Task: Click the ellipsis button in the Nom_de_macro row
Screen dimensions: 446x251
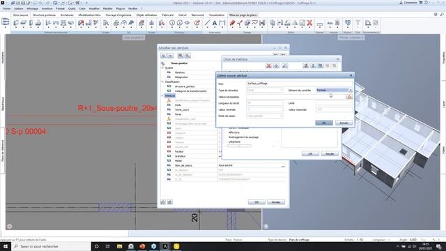Action: point(283,165)
